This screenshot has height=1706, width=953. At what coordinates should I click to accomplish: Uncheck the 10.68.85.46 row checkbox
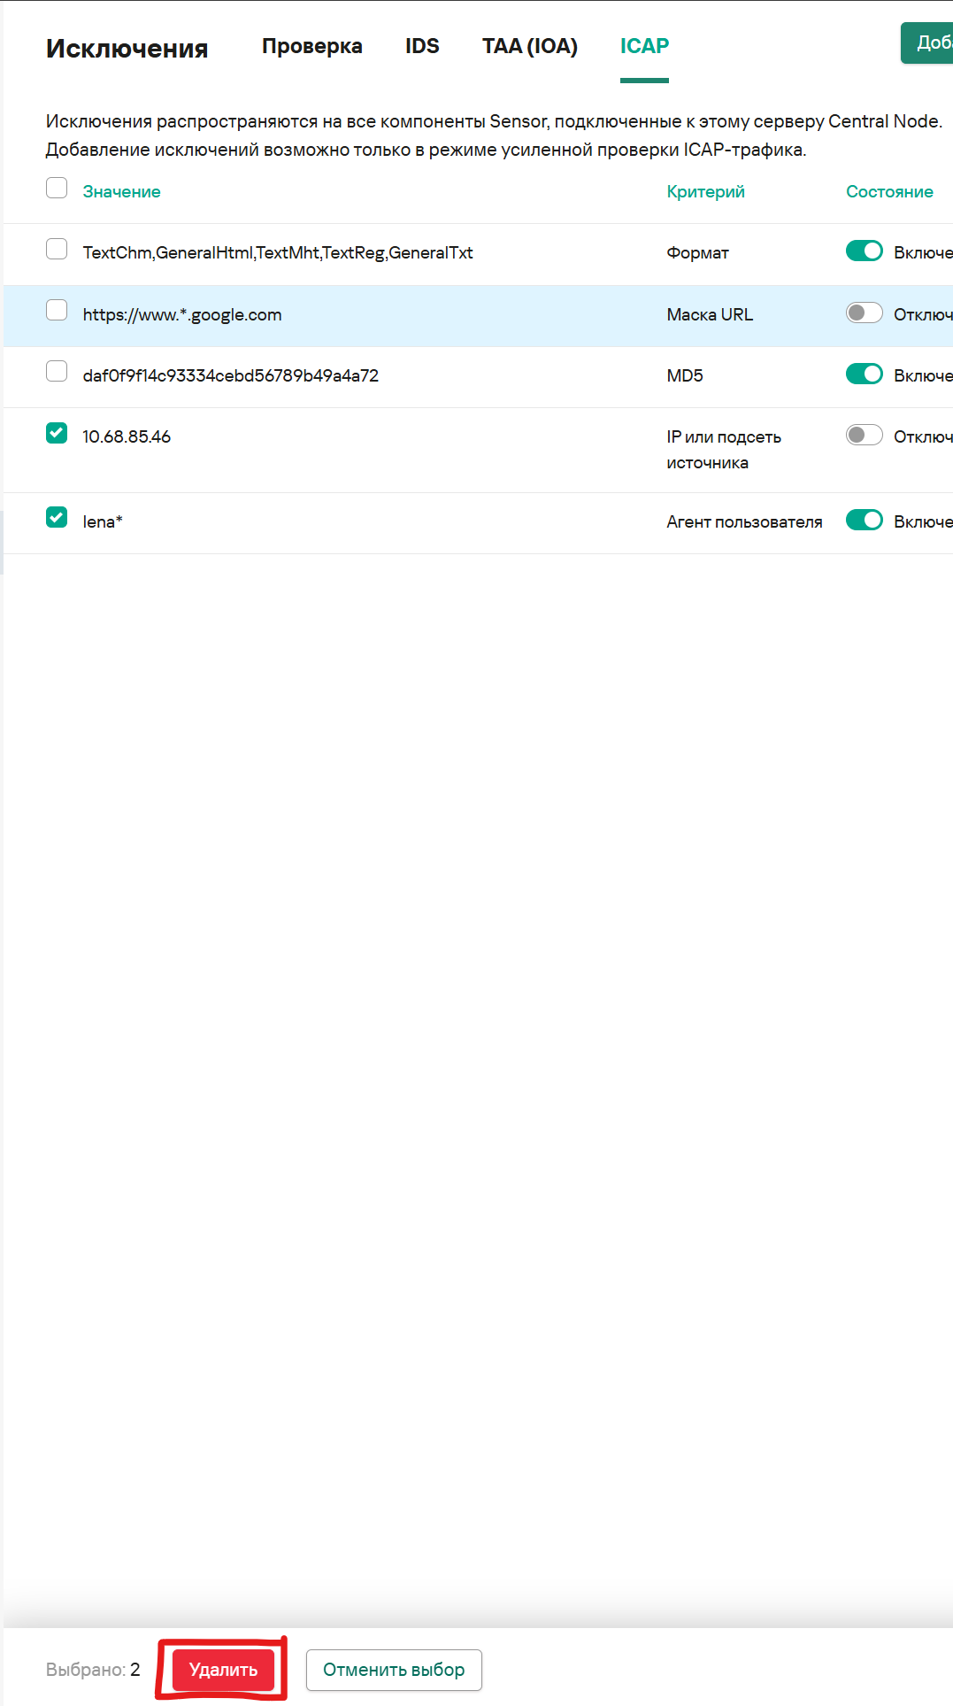pos(57,433)
